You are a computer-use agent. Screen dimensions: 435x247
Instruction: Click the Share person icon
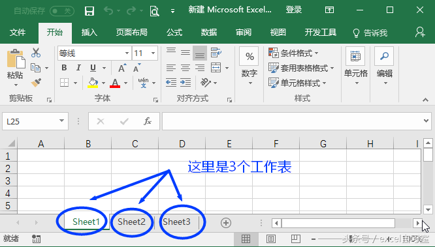point(420,32)
